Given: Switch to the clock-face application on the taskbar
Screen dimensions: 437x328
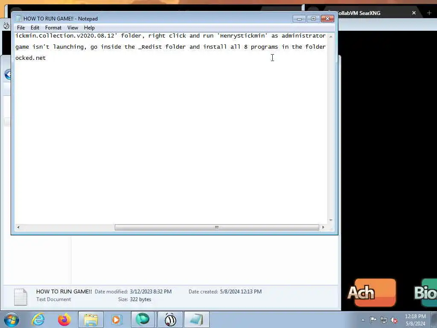Looking at the screenshot, I should point(170,319).
